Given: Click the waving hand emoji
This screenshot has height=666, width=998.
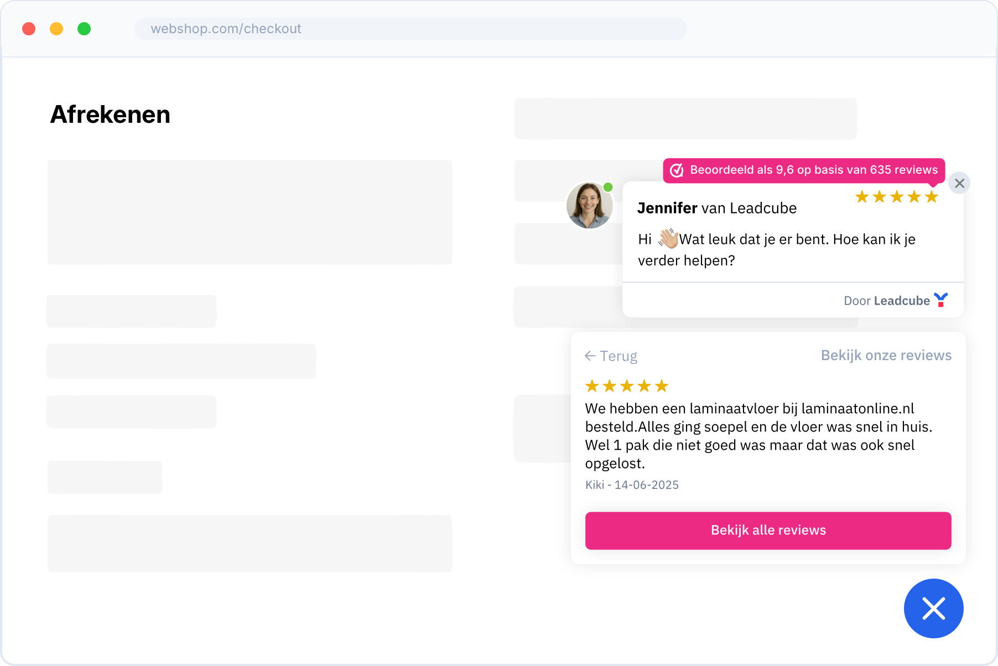Looking at the screenshot, I should tap(668, 238).
